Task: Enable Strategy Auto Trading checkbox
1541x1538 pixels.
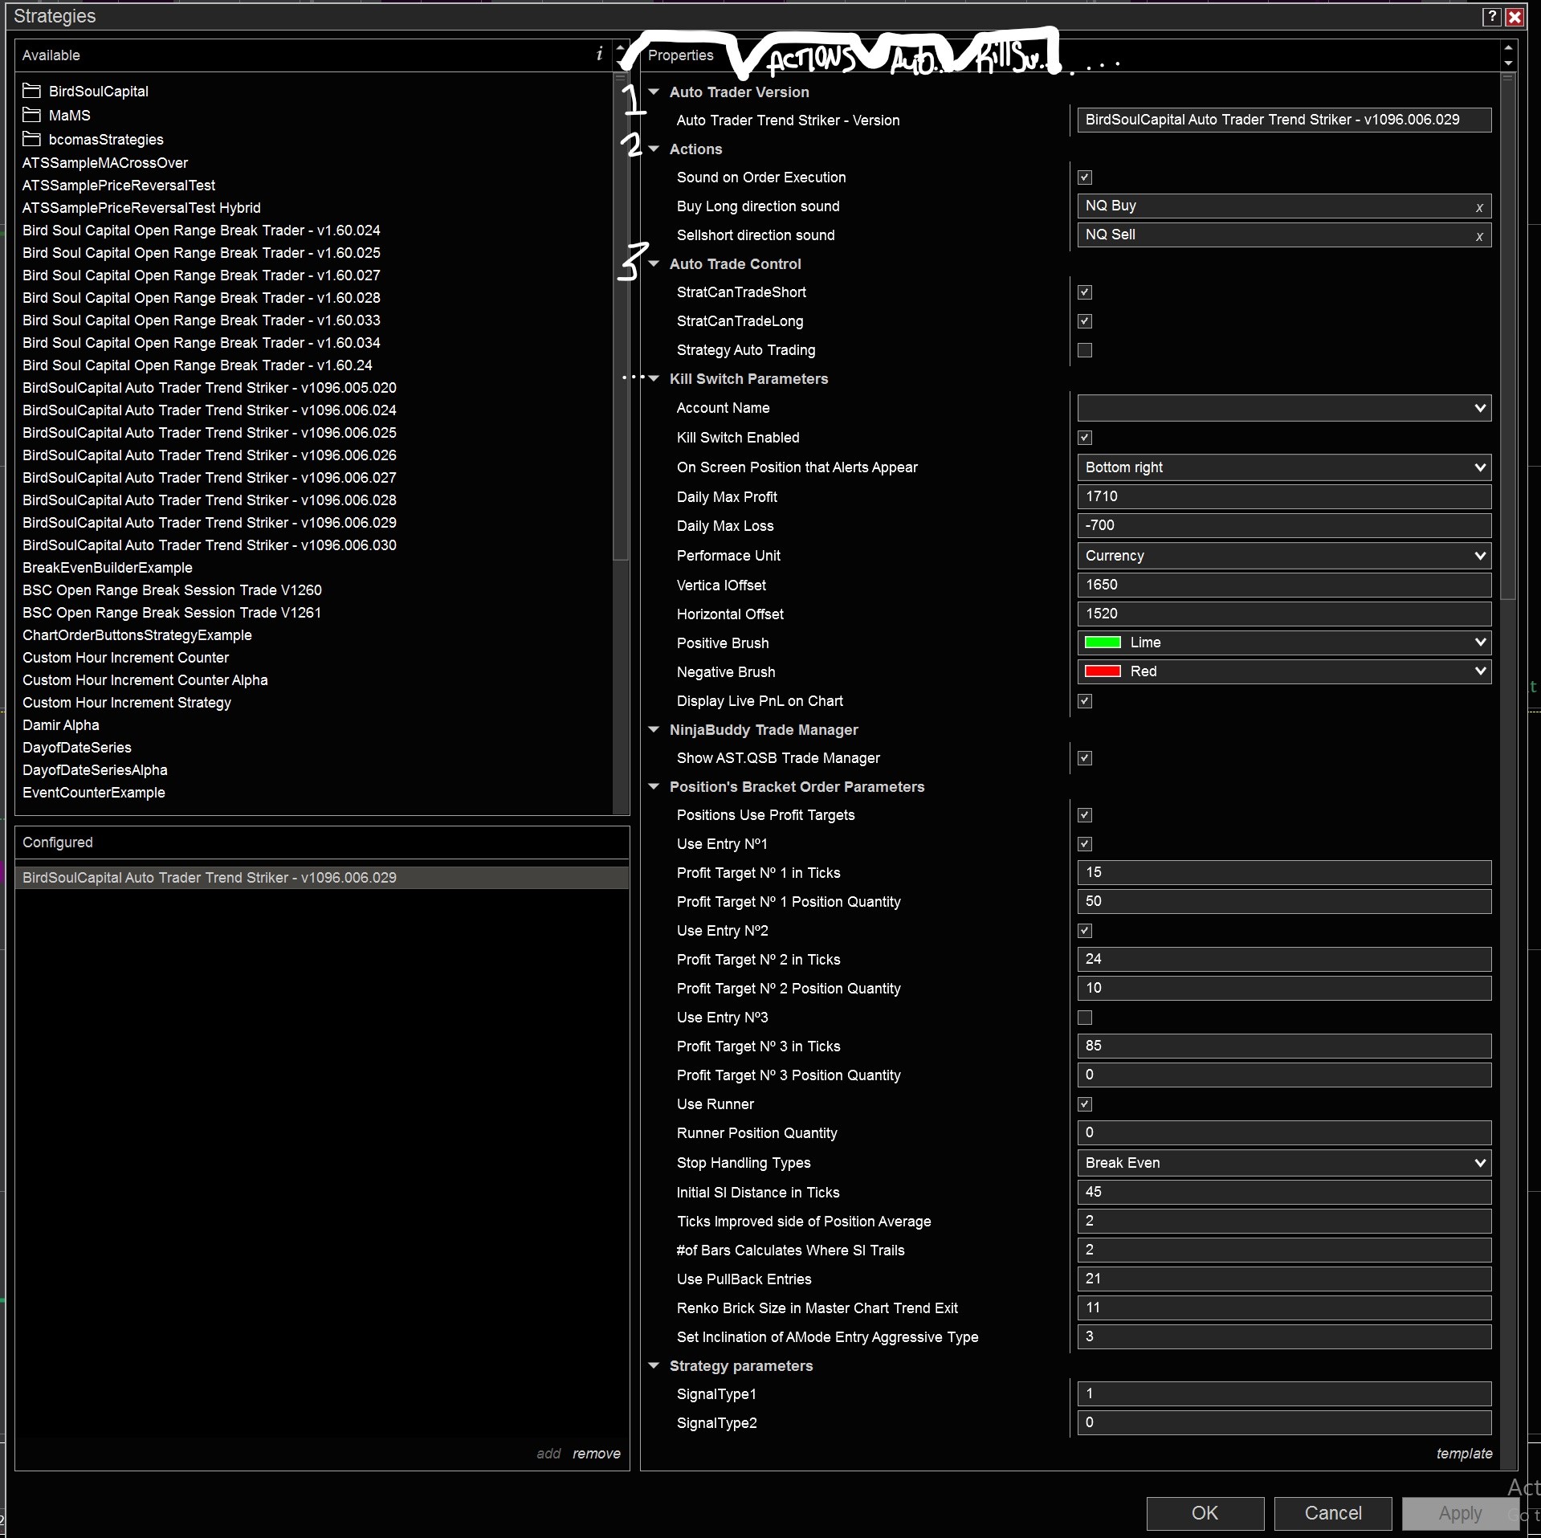Action: [x=1085, y=350]
